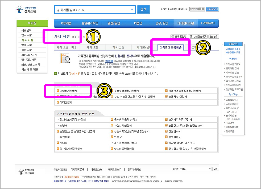
Task: Click the footer 대한민국 법원 logo
Action: point(26,172)
